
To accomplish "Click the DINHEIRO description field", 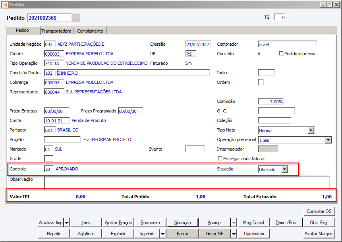I will click(133, 73).
